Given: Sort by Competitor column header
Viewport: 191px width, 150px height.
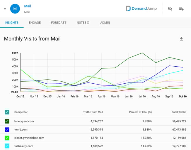Looking at the screenshot, I should [x=21, y=112].
